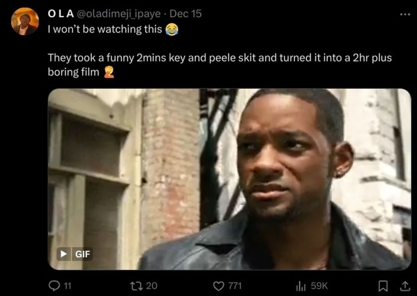Click the 771 likes count
The image size is (417, 296).
coord(235,286)
